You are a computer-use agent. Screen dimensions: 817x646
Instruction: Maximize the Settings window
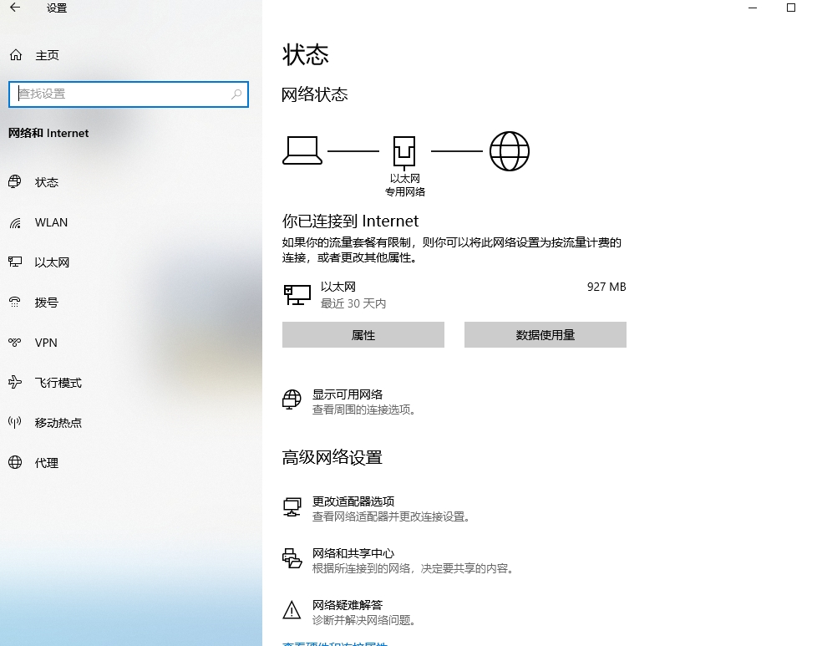[x=791, y=8]
